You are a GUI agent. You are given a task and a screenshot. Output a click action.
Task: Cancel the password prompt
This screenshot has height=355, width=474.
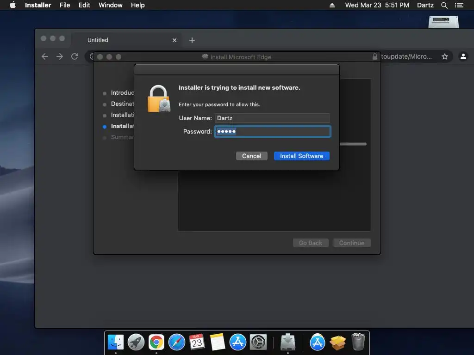click(251, 156)
